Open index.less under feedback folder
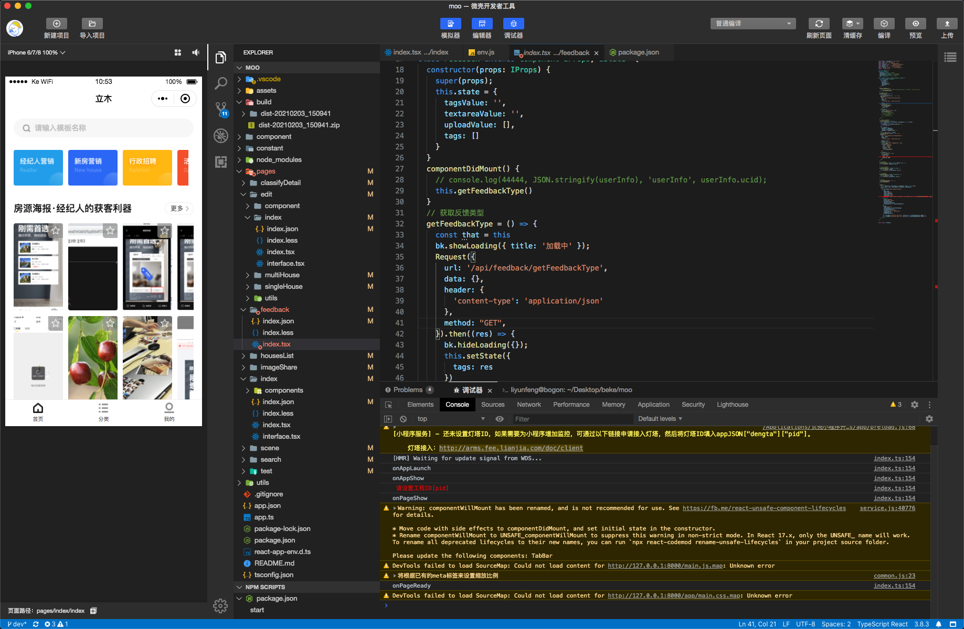Screen dimensions: 964x629 pyautogui.click(x=306, y=333)
